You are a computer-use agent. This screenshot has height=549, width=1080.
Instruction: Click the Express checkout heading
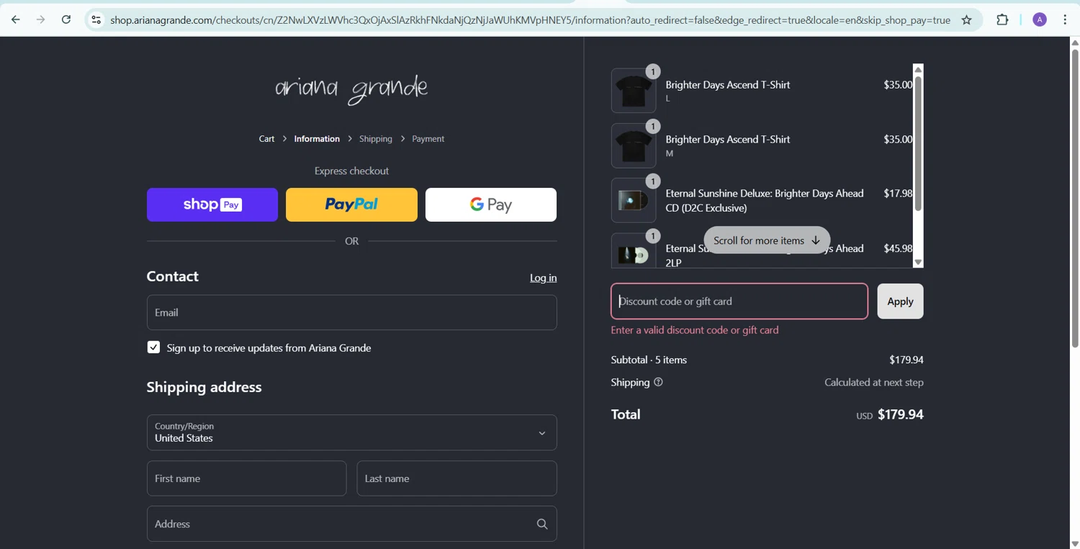click(351, 171)
